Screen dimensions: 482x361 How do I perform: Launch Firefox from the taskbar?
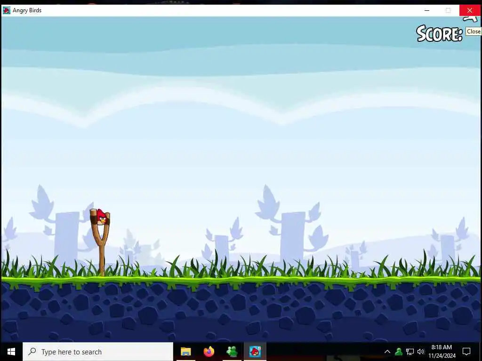[x=209, y=352]
